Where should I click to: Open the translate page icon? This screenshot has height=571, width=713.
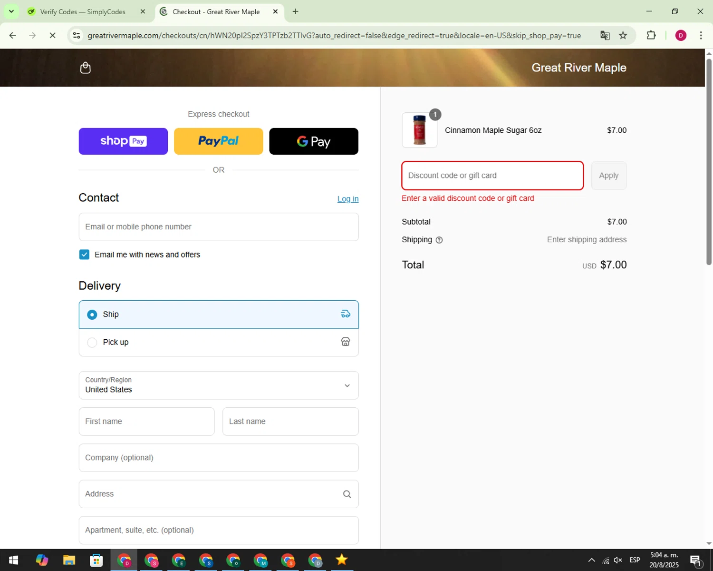tap(605, 35)
